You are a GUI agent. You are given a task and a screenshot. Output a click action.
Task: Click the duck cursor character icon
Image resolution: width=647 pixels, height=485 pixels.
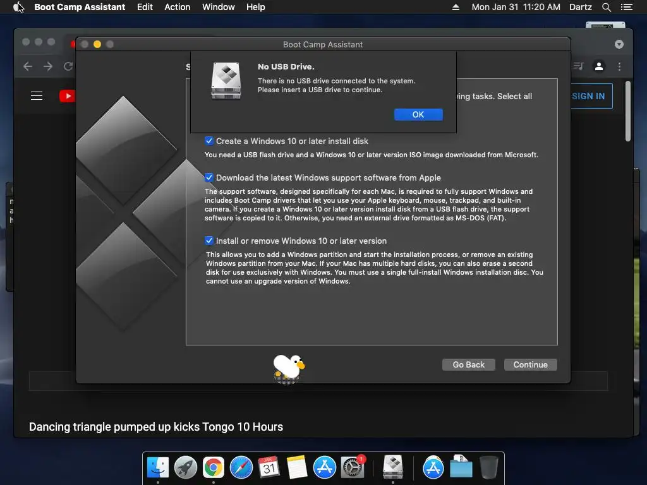tap(288, 368)
